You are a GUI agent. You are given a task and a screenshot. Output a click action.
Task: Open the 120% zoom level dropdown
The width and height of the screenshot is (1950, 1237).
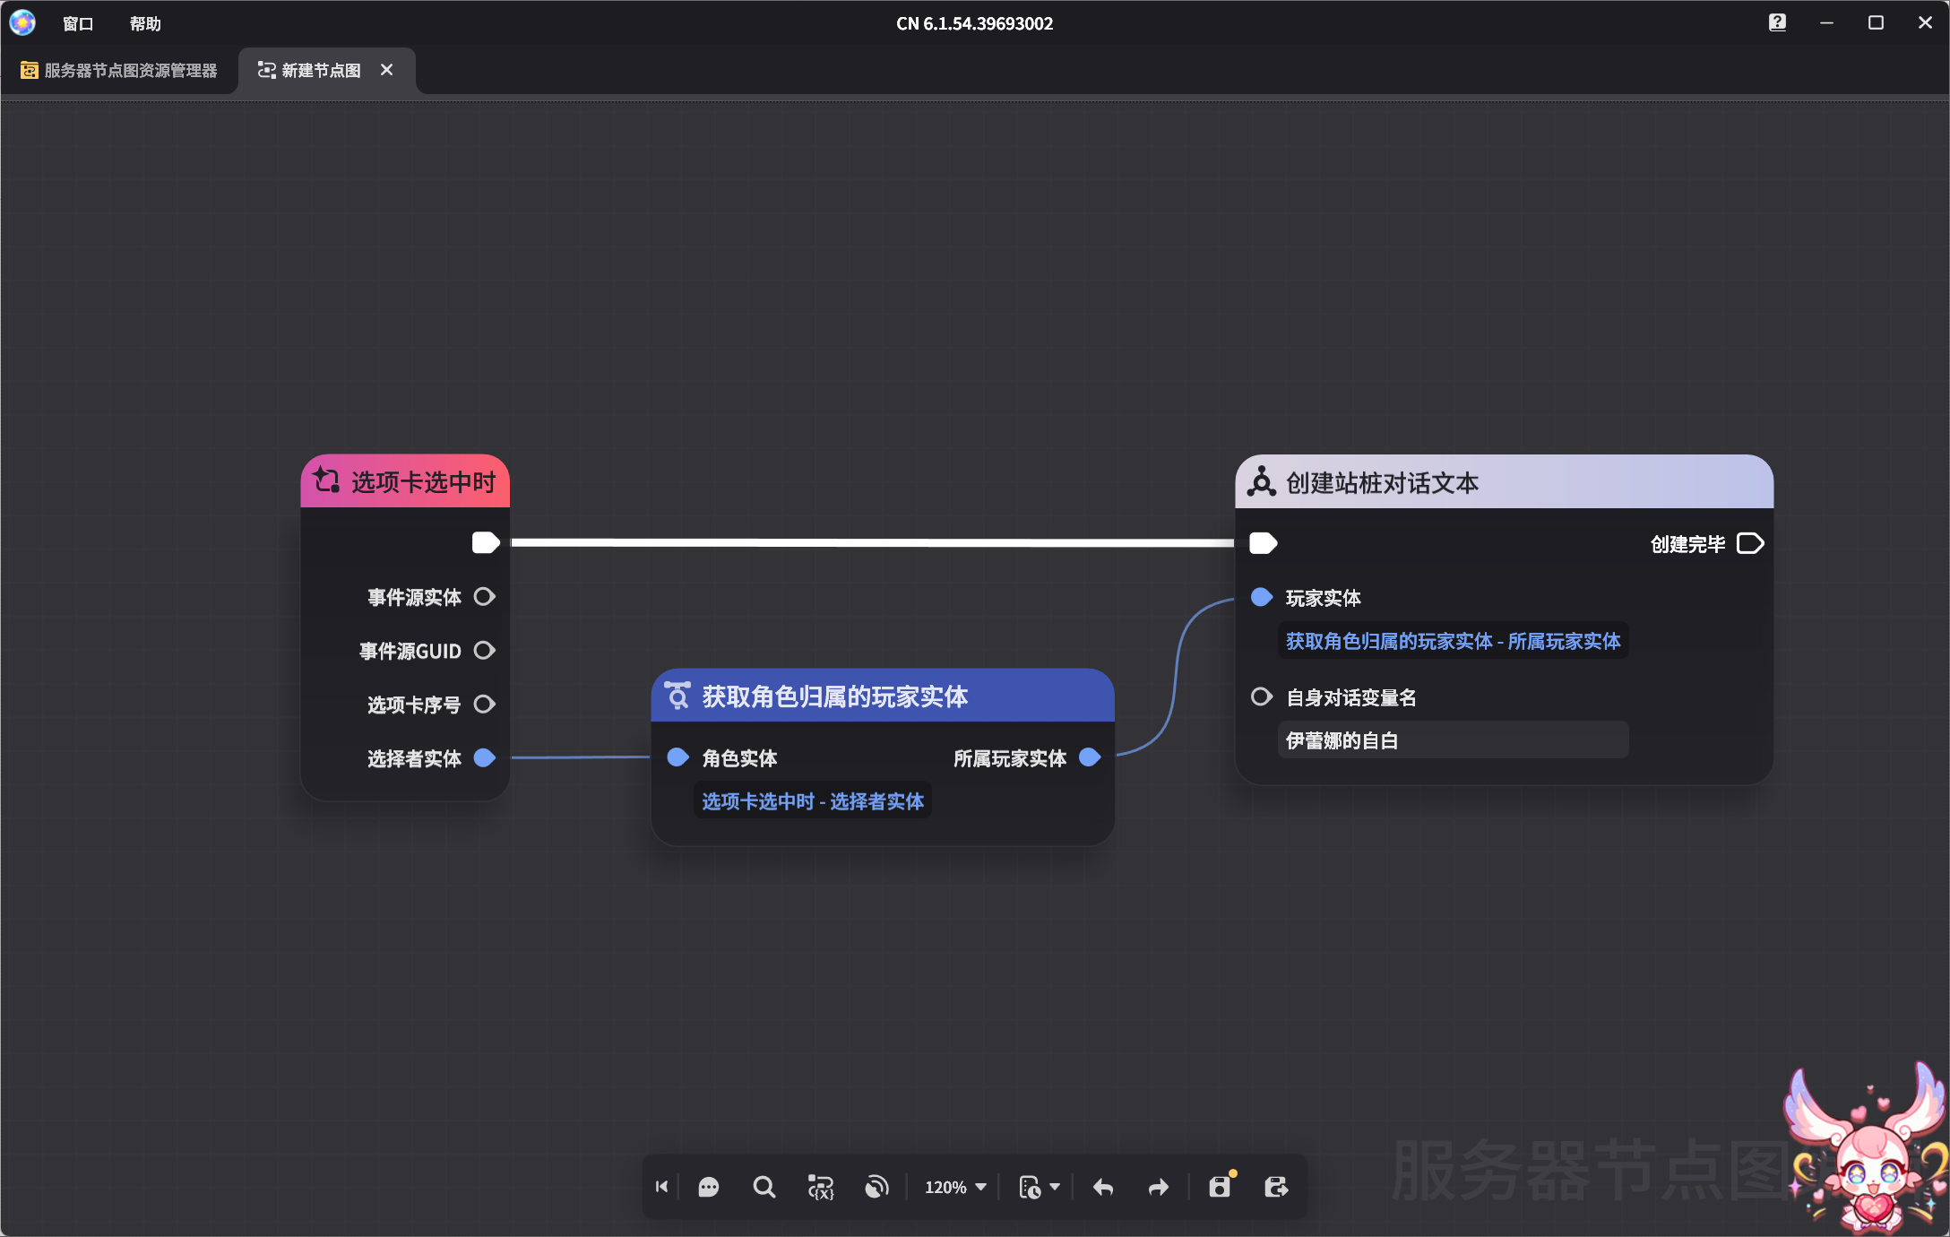[953, 1187]
